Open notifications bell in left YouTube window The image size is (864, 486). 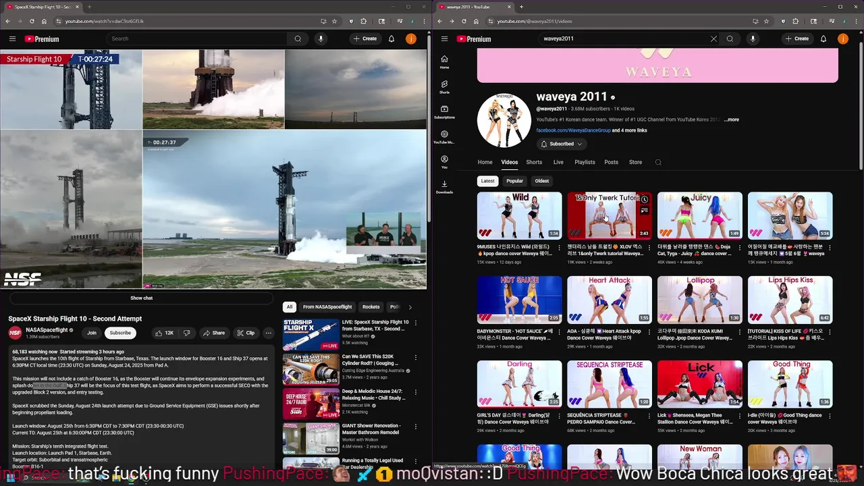click(x=391, y=38)
